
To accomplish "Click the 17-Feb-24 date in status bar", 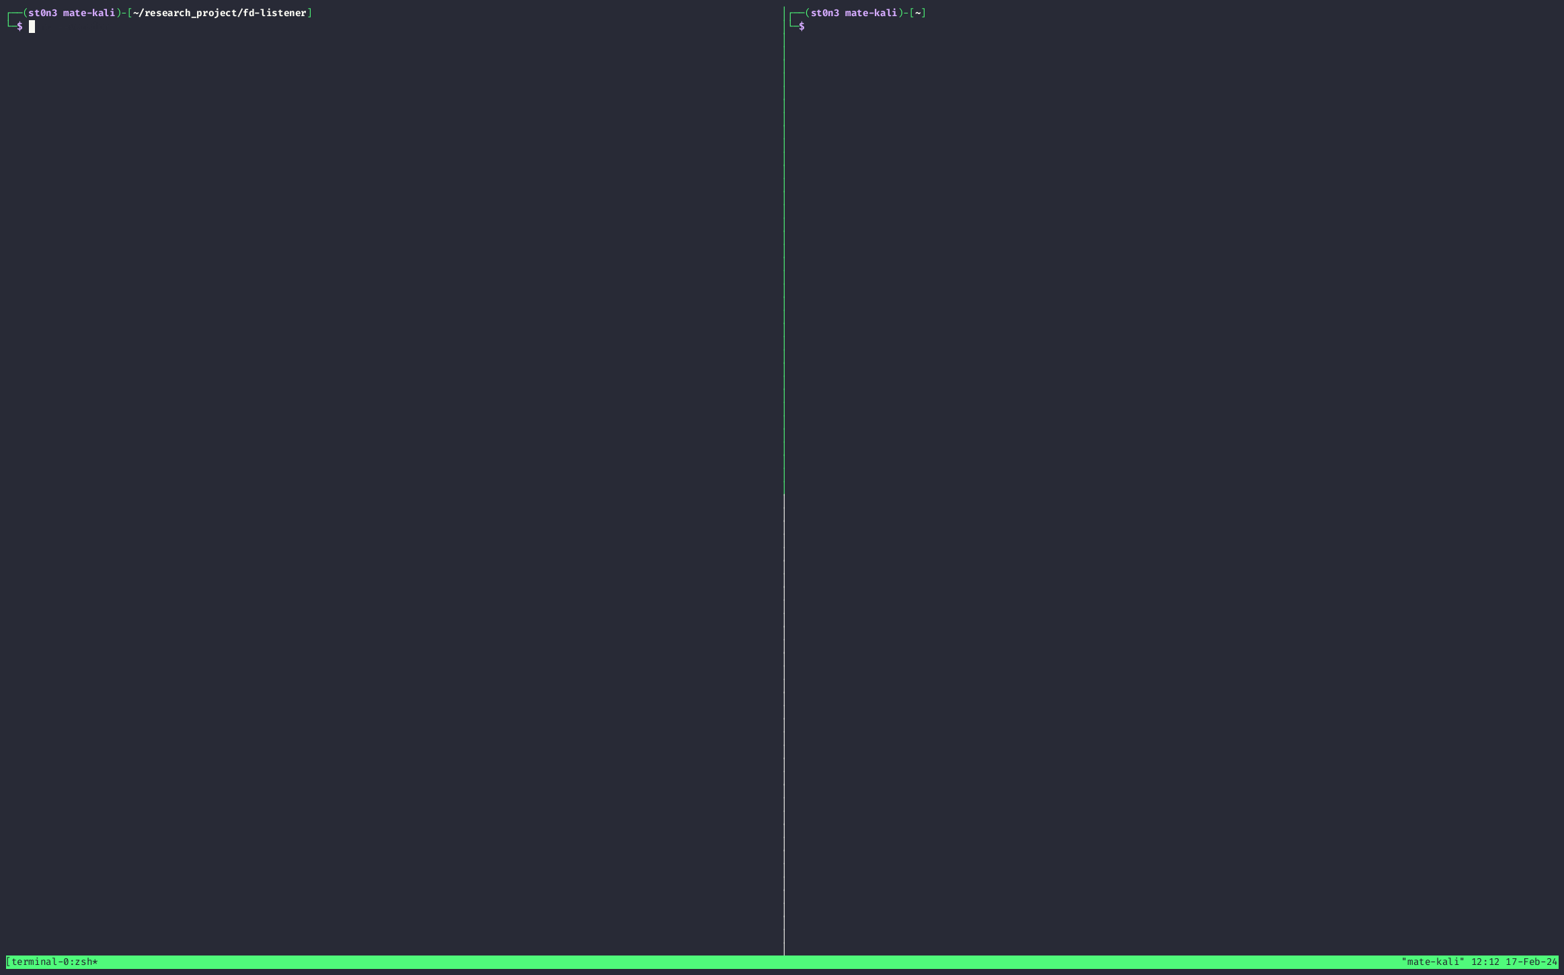I will pos(1531,962).
